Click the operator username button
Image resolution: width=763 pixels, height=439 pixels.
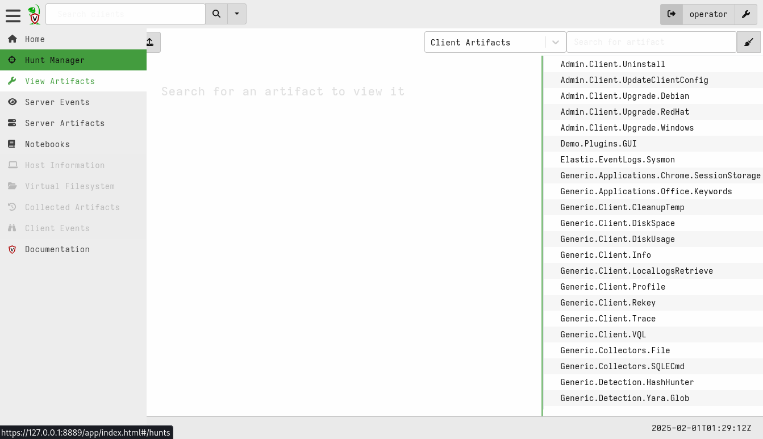coord(708,14)
